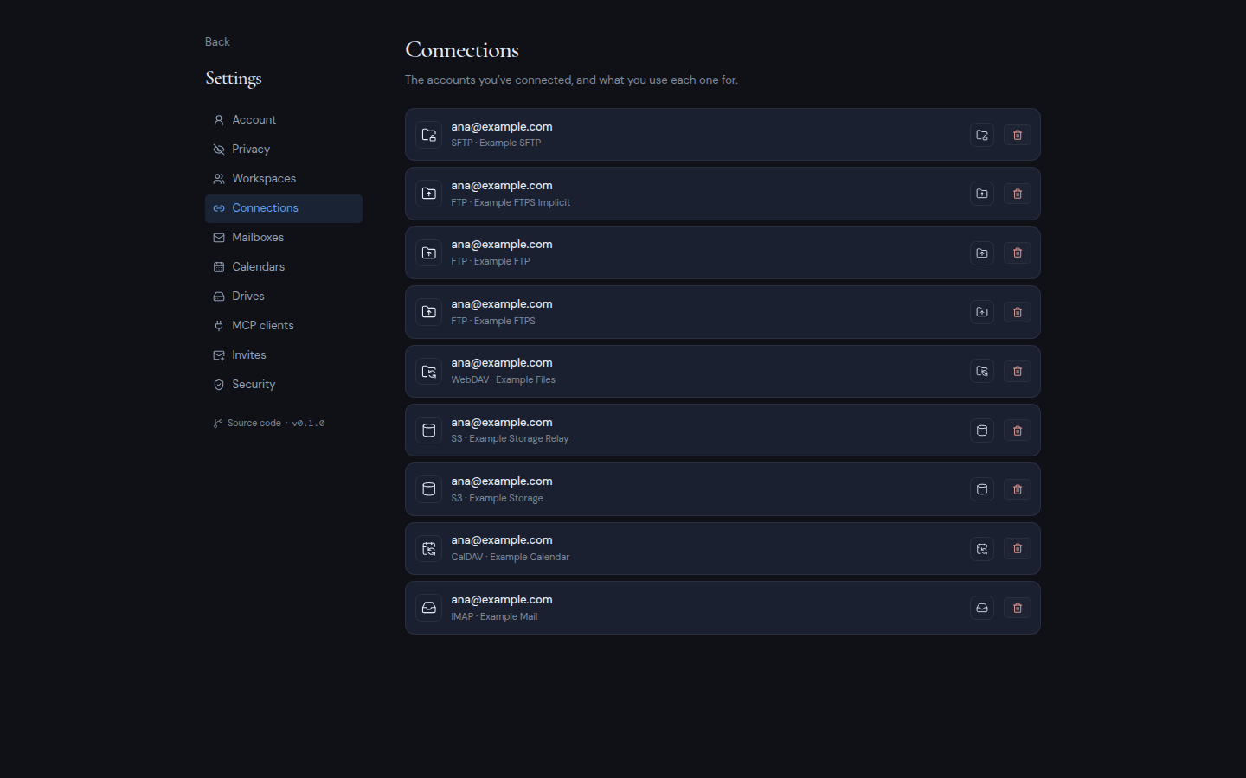1246x778 pixels.
Task: Open Security settings
Action: (x=284, y=385)
